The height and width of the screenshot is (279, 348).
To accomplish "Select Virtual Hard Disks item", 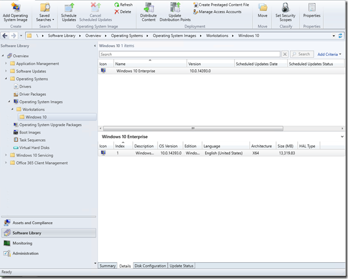I will click(x=31, y=148).
